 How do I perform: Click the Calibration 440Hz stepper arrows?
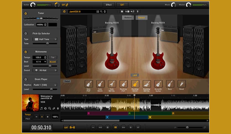pos(45,25)
